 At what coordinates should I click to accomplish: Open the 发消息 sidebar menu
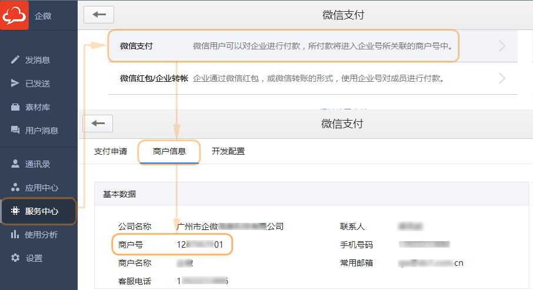point(39,60)
